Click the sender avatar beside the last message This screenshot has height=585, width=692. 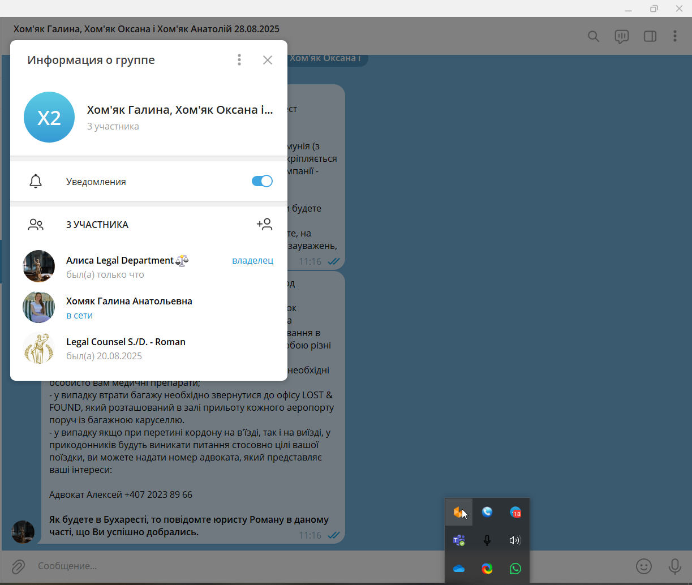pyautogui.click(x=23, y=532)
